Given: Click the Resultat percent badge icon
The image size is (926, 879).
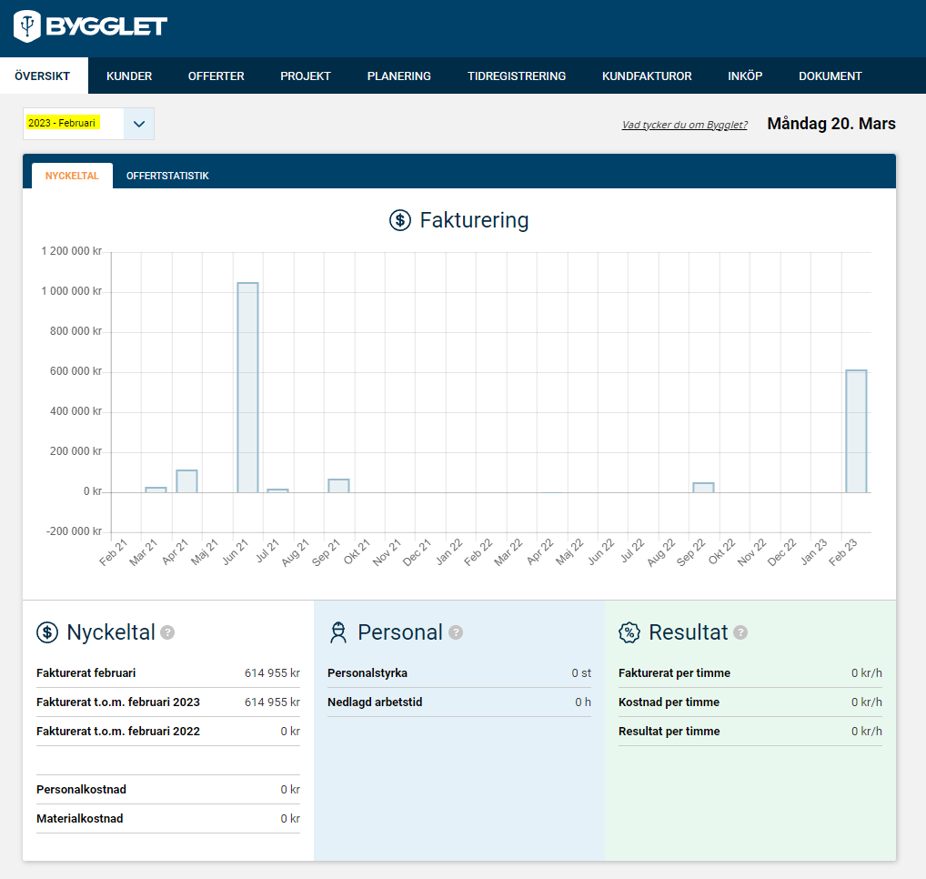Looking at the screenshot, I should [629, 632].
